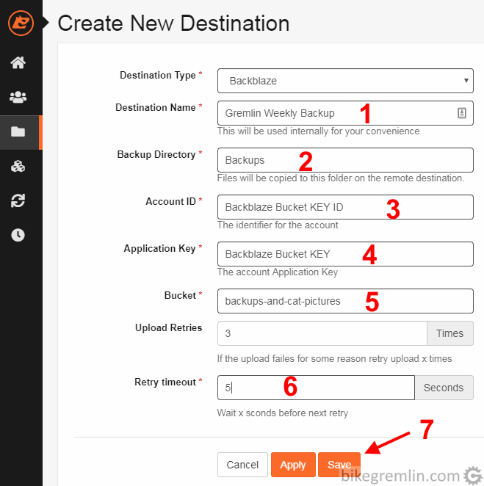Click the Backup Directory label
Viewport: 484px width, 486px height.
coord(156,154)
